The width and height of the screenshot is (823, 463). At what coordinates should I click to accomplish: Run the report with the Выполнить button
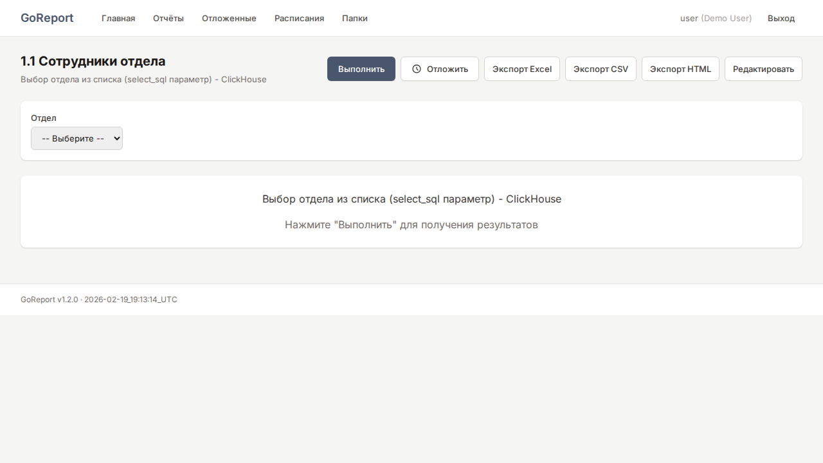pos(361,69)
